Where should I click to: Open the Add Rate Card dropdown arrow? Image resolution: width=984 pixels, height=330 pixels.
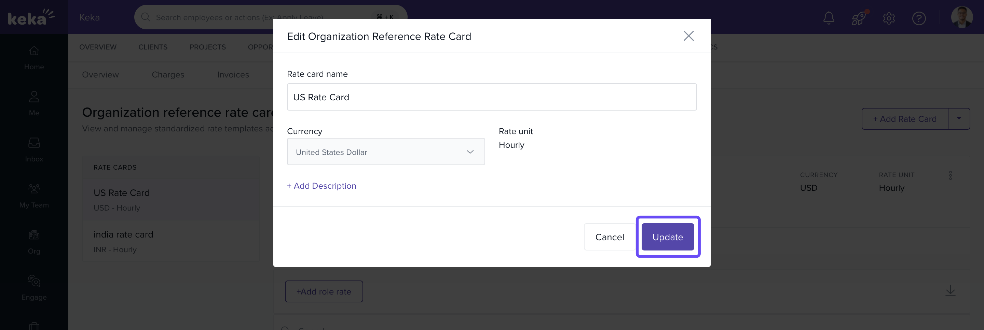pyautogui.click(x=958, y=119)
